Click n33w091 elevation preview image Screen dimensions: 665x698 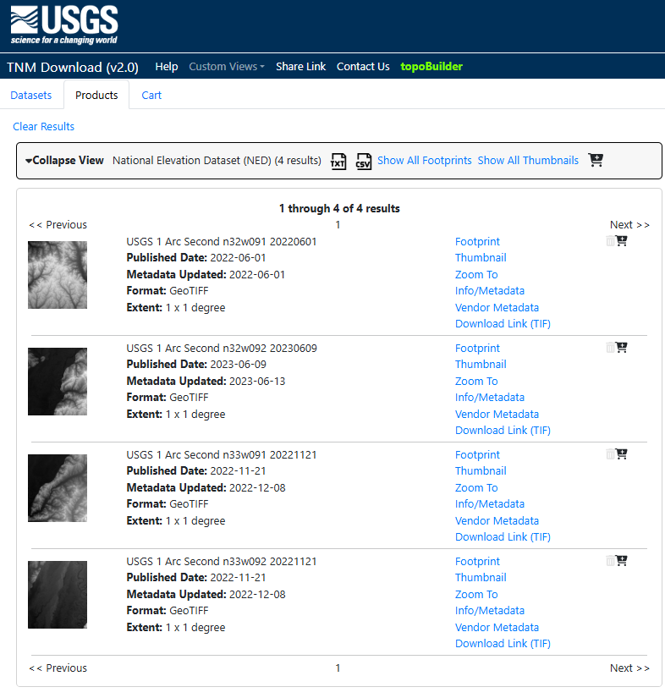point(58,488)
